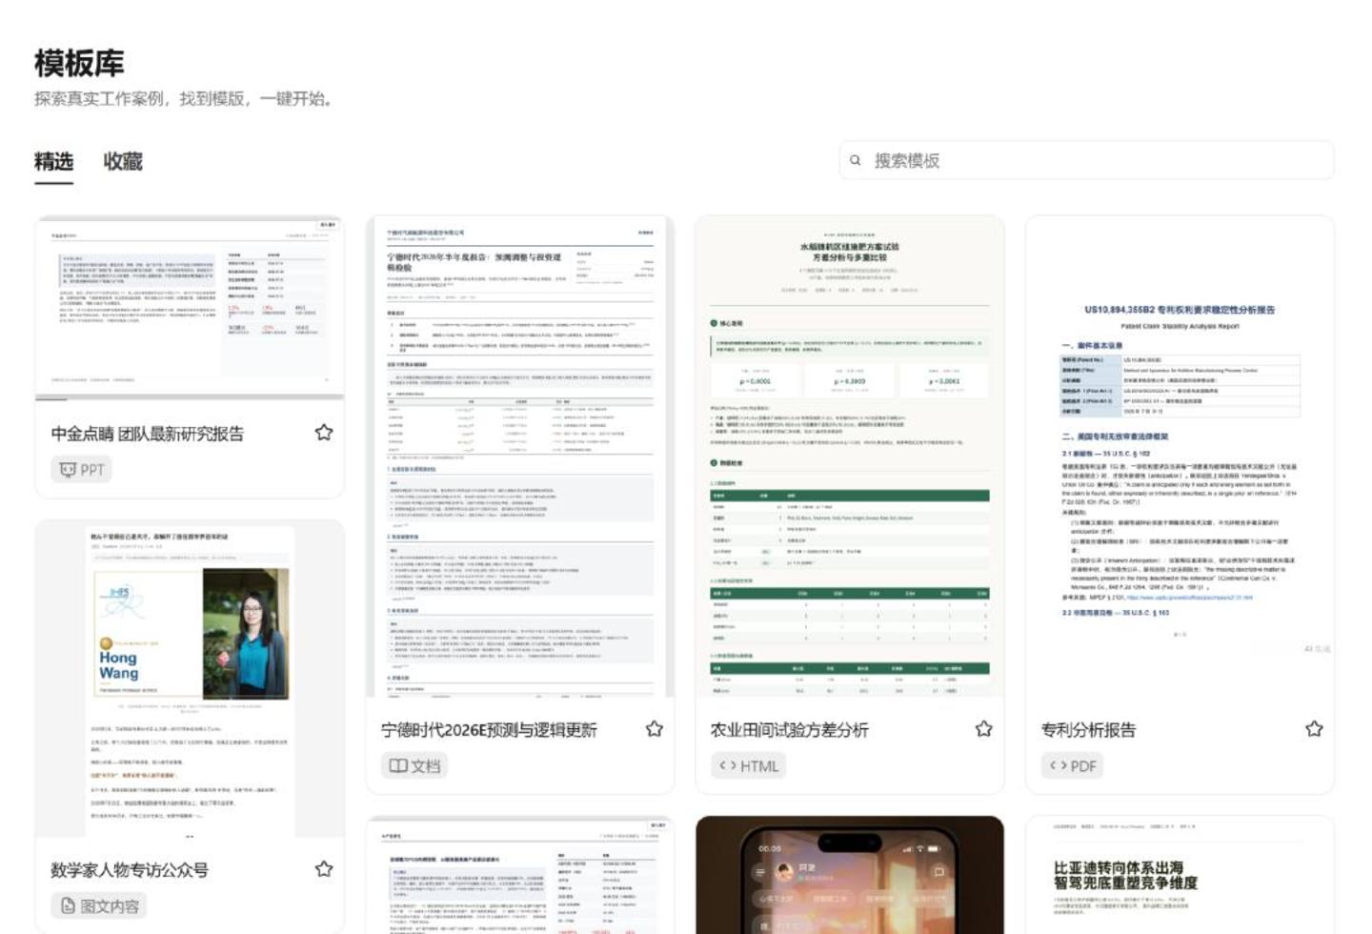Click the 模板库 page heading

tap(79, 63)
